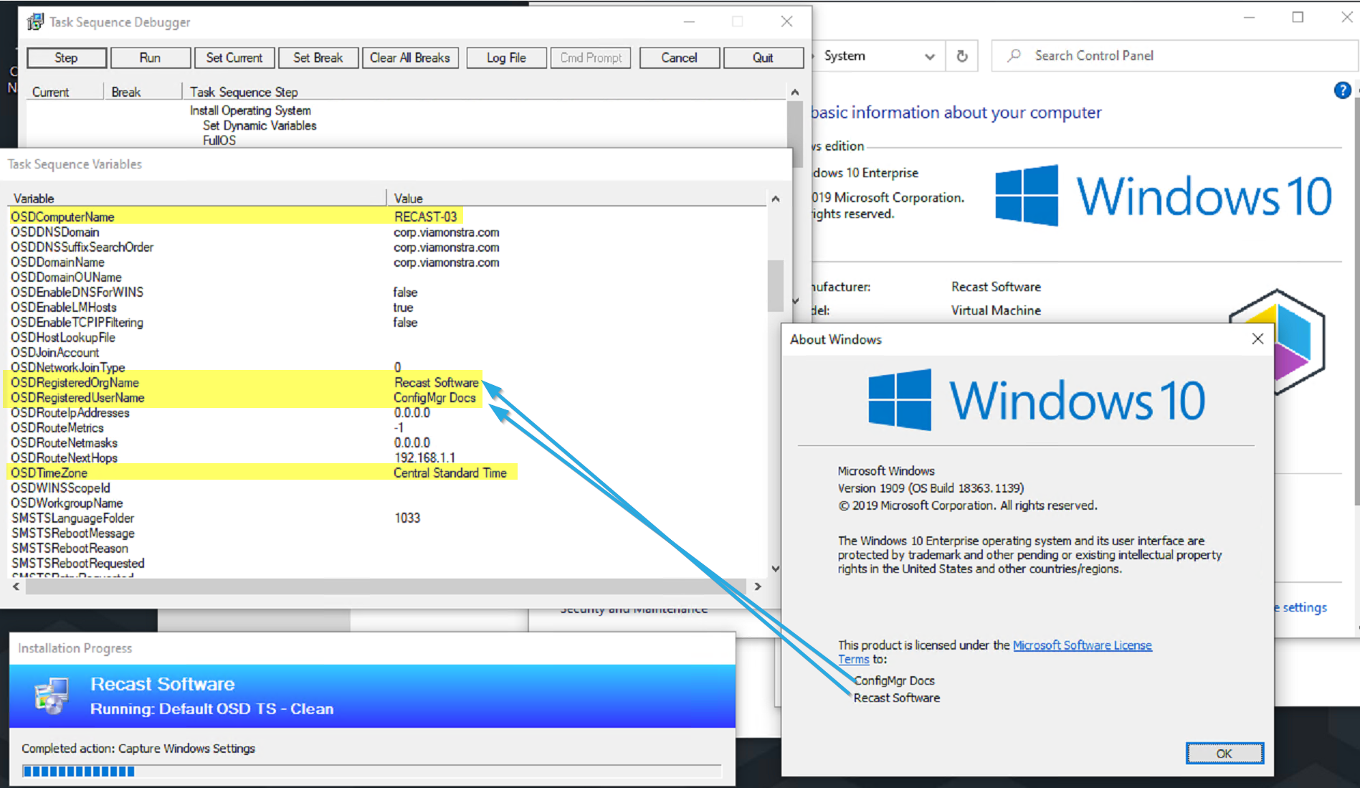1360x788 pixels.
Task: Quit the Task Sequence Debugger
Action: tap(762, 58)
